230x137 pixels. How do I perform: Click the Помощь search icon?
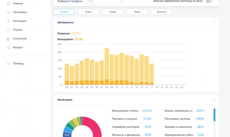tap(9, 63)
